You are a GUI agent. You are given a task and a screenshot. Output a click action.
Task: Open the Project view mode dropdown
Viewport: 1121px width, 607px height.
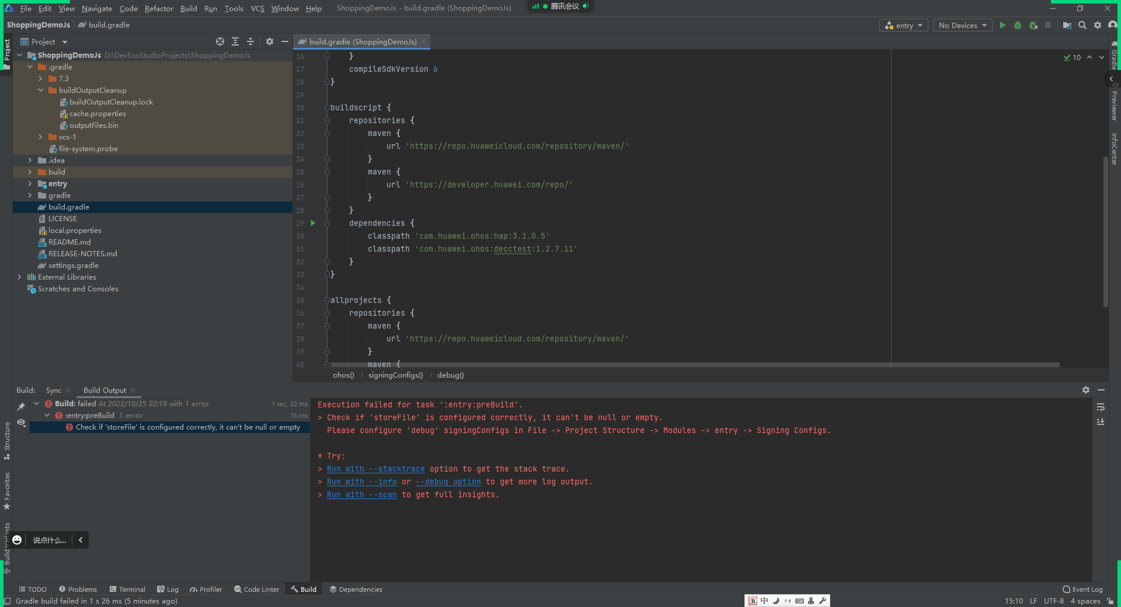point(44,41)
